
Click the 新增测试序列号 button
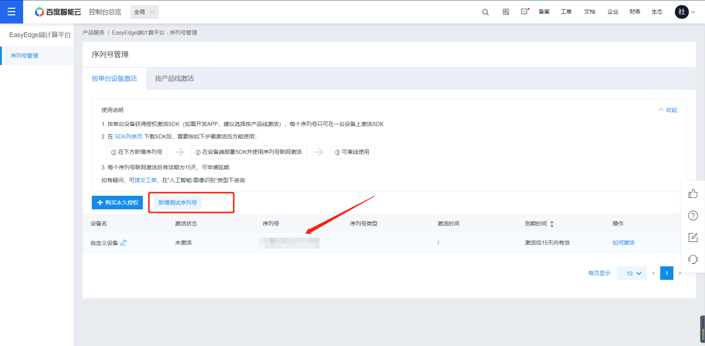coord(178,202)
